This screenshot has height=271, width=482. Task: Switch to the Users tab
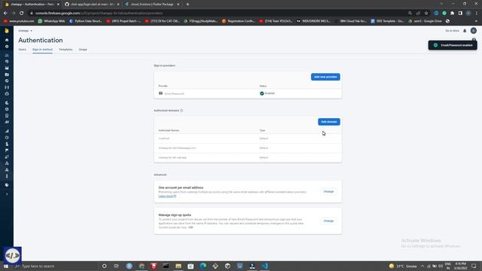coord(22,50)
